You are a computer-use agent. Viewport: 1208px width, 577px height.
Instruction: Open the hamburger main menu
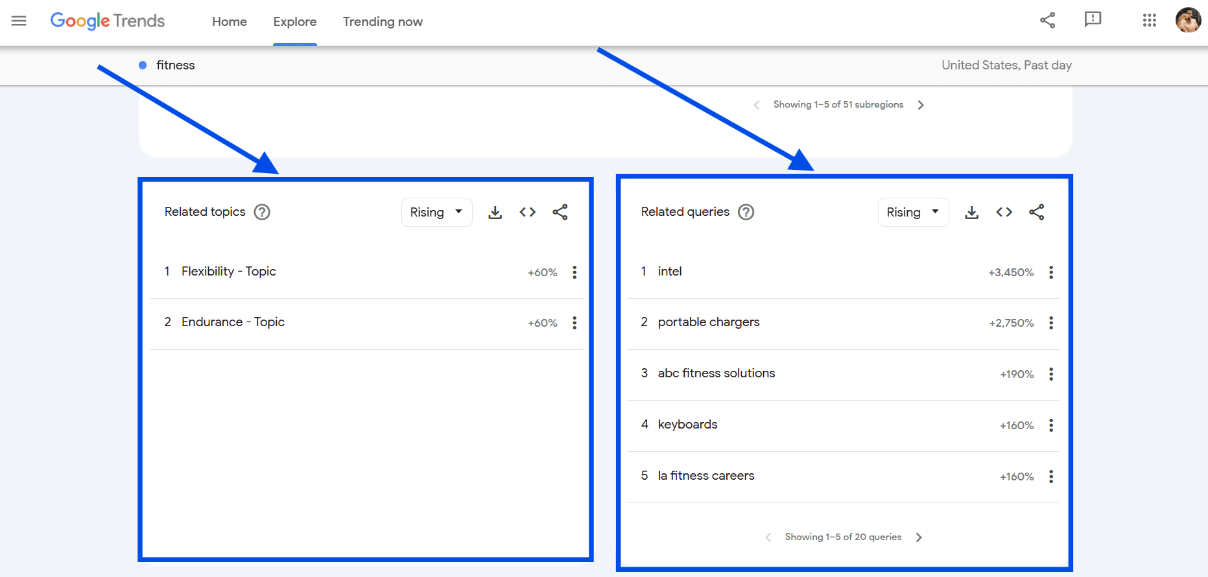click(x=19, y=21)
